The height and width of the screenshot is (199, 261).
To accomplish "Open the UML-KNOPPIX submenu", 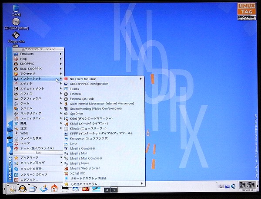I will point(38,69).
